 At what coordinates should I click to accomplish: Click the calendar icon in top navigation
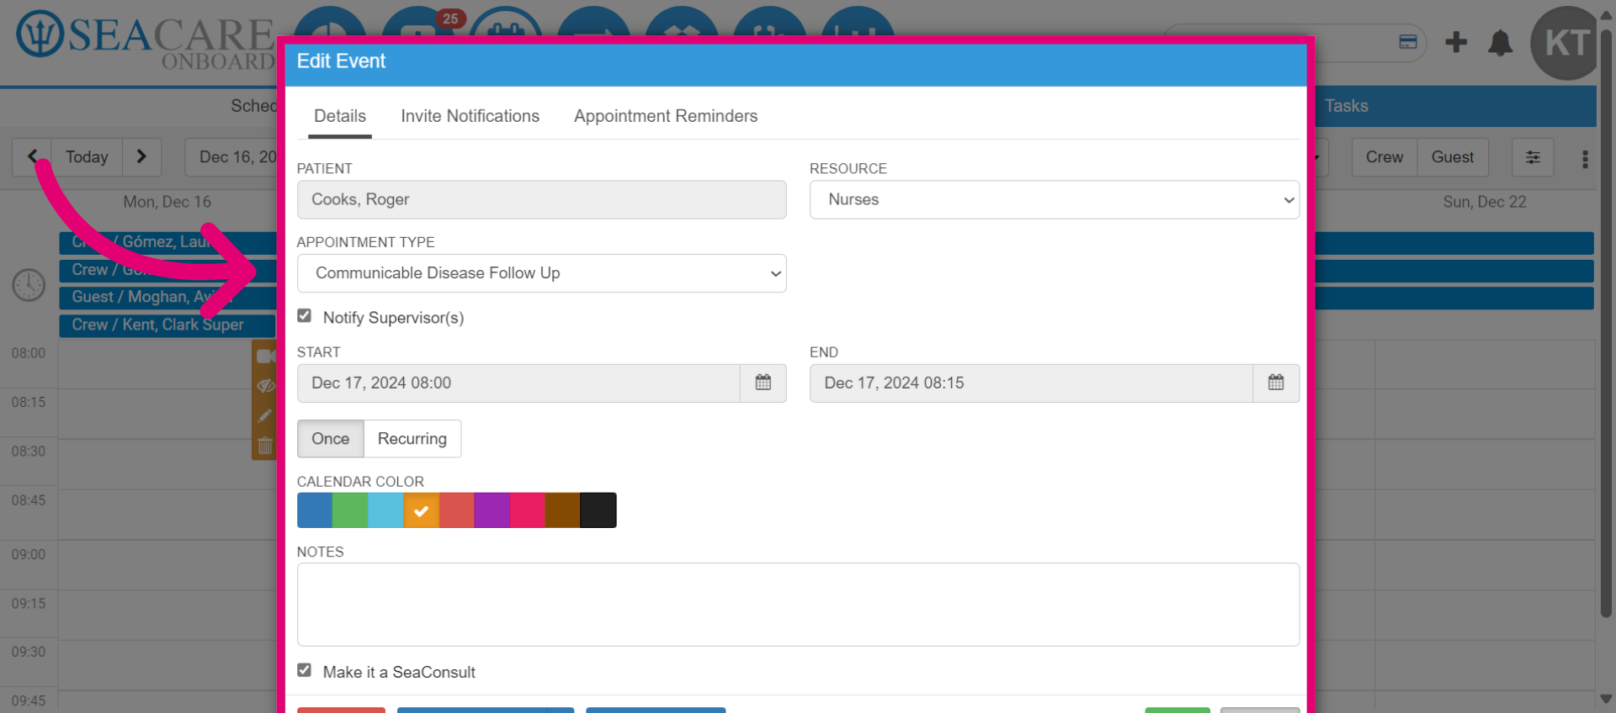pyautogui.click(x=506, y=25)
